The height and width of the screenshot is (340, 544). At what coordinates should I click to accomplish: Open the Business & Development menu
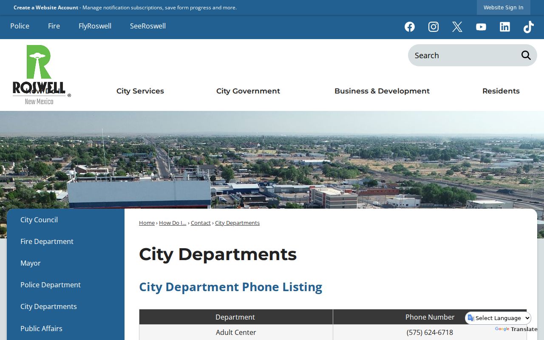382,91
